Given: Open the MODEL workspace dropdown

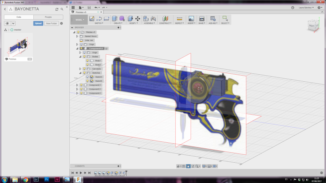Looking at the screenshot, I should tap(80, 20).
